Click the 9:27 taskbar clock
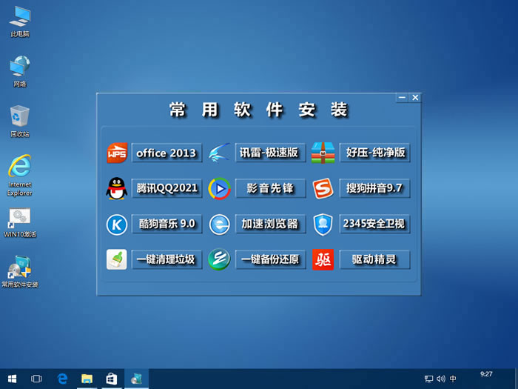Screen dimensions: 518x389 coord(486,374)
